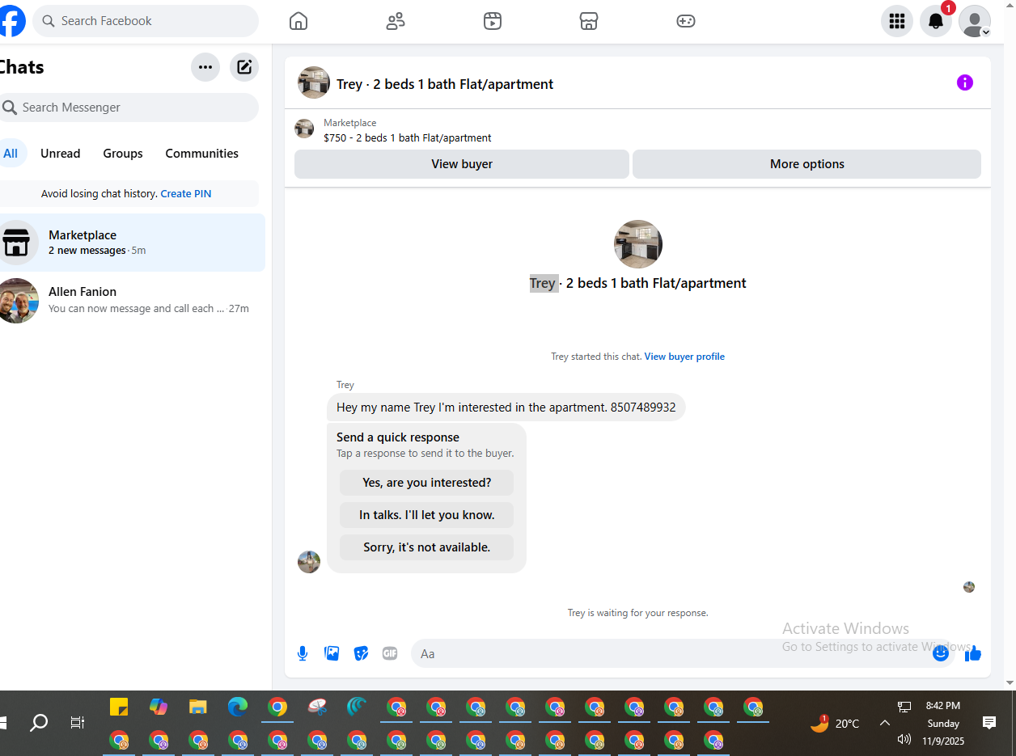Open the sticker picker icon
This screenshot has height=756, width=1016.
361,653
